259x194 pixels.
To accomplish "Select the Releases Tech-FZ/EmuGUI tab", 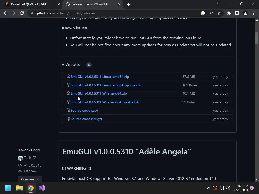I will click(x=93, y=4).
